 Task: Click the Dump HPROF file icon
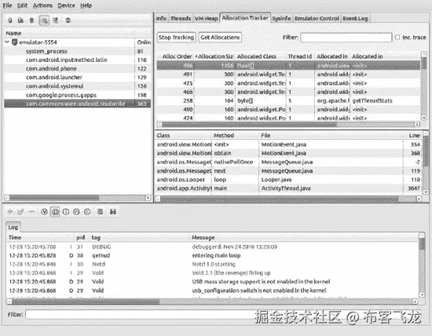[20, 20]
